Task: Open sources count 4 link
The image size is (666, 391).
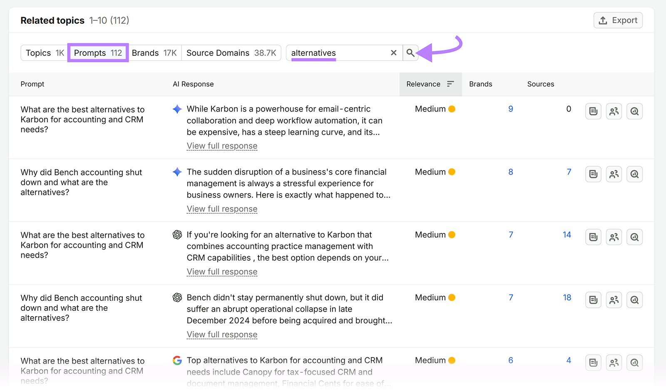Action: pyautogui.click(x=569, y=360)
